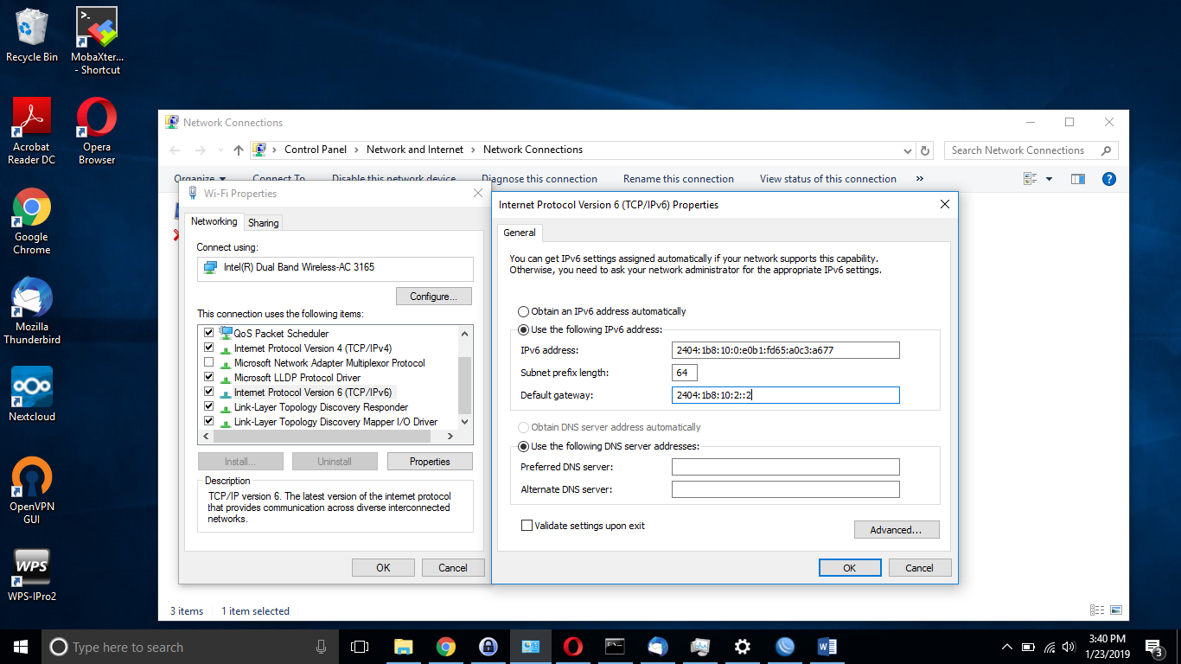Click the Advanced... button

896,530
